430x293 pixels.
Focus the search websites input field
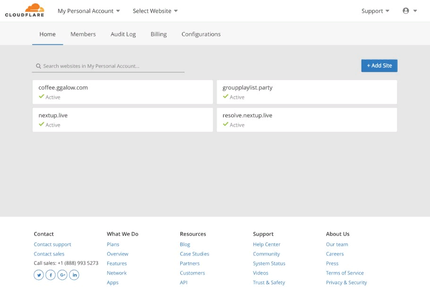click(112, 66)
